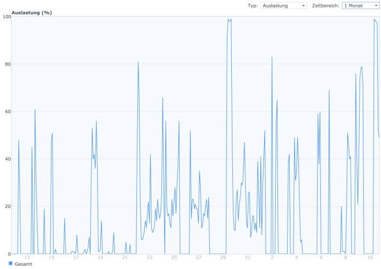
Task: Open the Typ dropdown showing Auslastung
Action: click(283, 5)
